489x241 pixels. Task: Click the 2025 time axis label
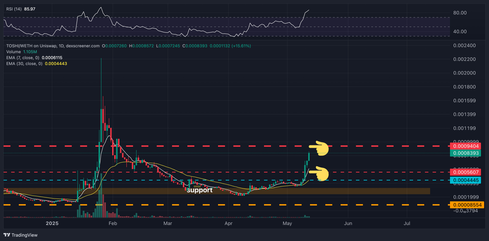pyautogui.click(x=53, y=223)
